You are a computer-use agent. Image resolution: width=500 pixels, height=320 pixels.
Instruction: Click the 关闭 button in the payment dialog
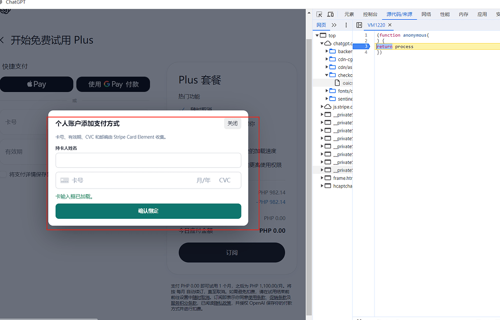(x=232, y=123)
